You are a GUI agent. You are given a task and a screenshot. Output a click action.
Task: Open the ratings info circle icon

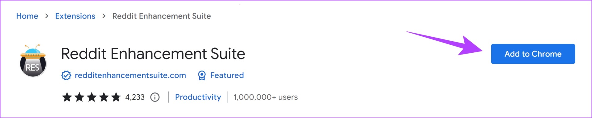[x=155, y=97]
